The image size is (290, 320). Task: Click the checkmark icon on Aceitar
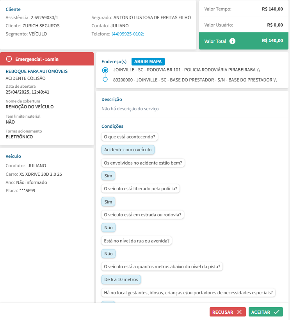276,312
